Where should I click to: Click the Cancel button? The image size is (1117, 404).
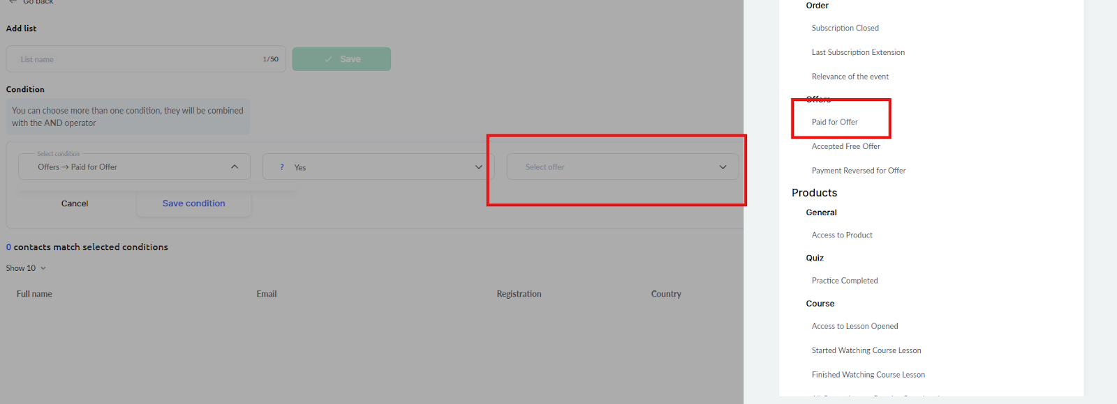(x=75, y=203)
